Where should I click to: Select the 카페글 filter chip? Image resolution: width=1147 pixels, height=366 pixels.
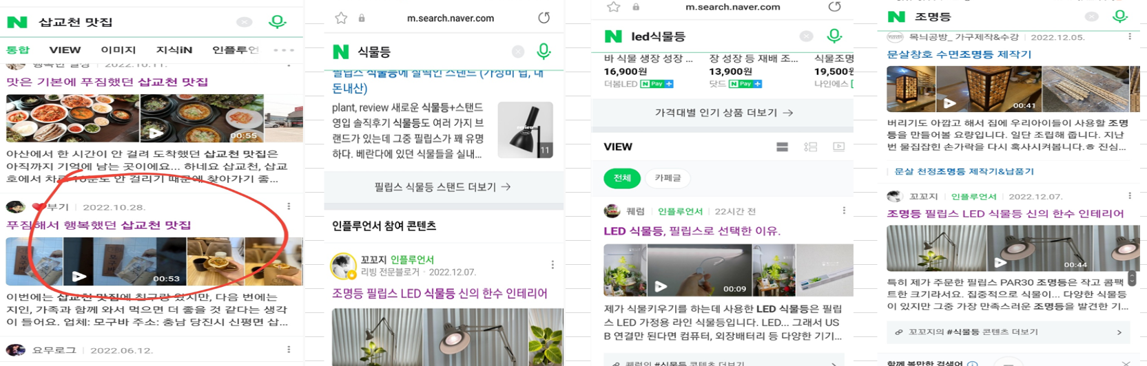[668, 178]
